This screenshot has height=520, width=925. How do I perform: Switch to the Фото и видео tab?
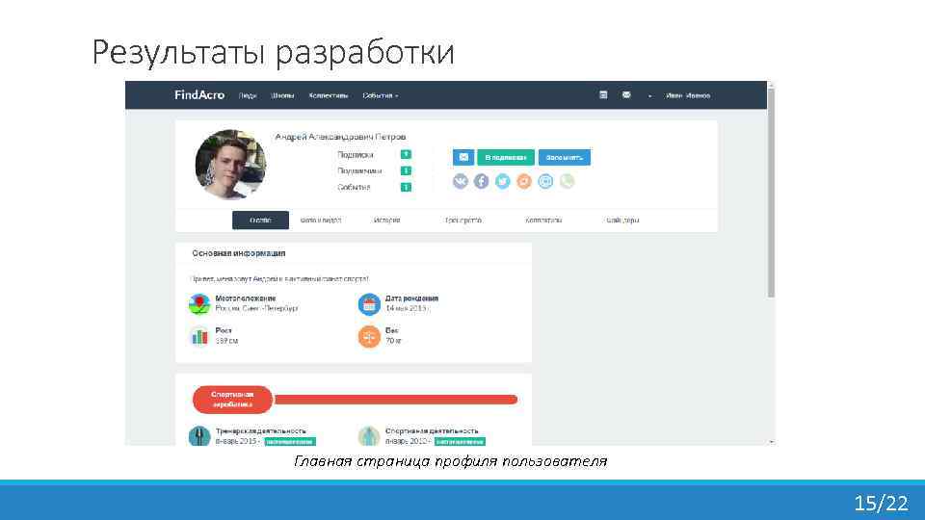321,220
